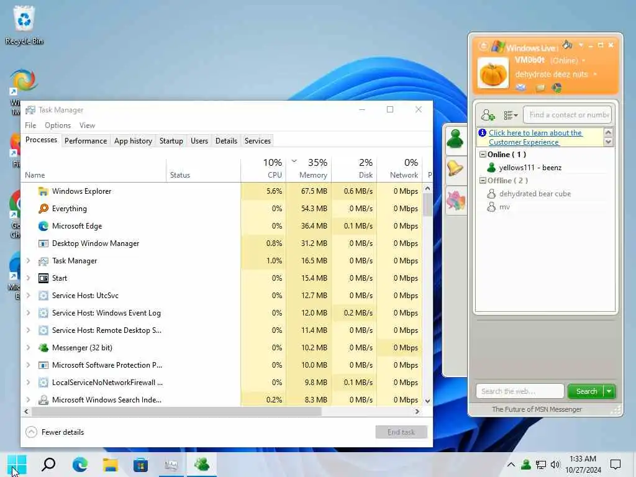Image resolution: width=636 pixels, height=477 pixels.
Task: Click the pumpkin display picture in Messenger
Action: coord(493,73)
